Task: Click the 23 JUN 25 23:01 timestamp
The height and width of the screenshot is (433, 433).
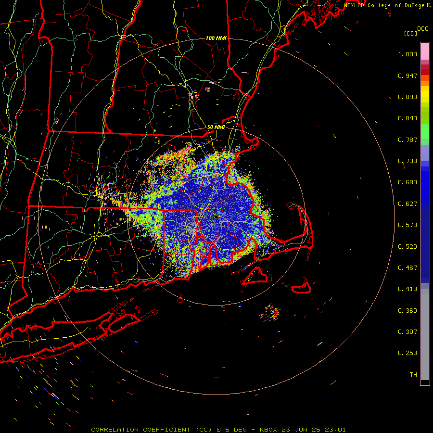Action: [x=314, y=430]
